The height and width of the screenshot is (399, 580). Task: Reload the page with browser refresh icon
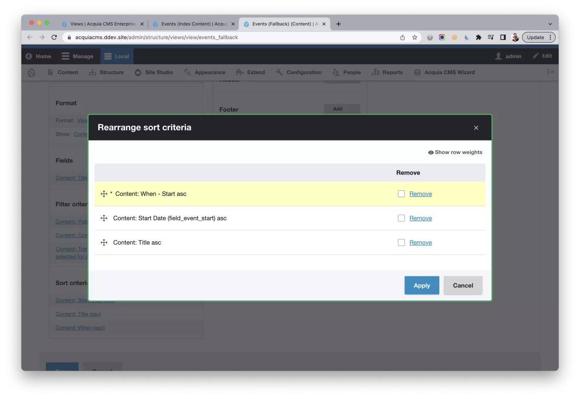pos(54,37)
